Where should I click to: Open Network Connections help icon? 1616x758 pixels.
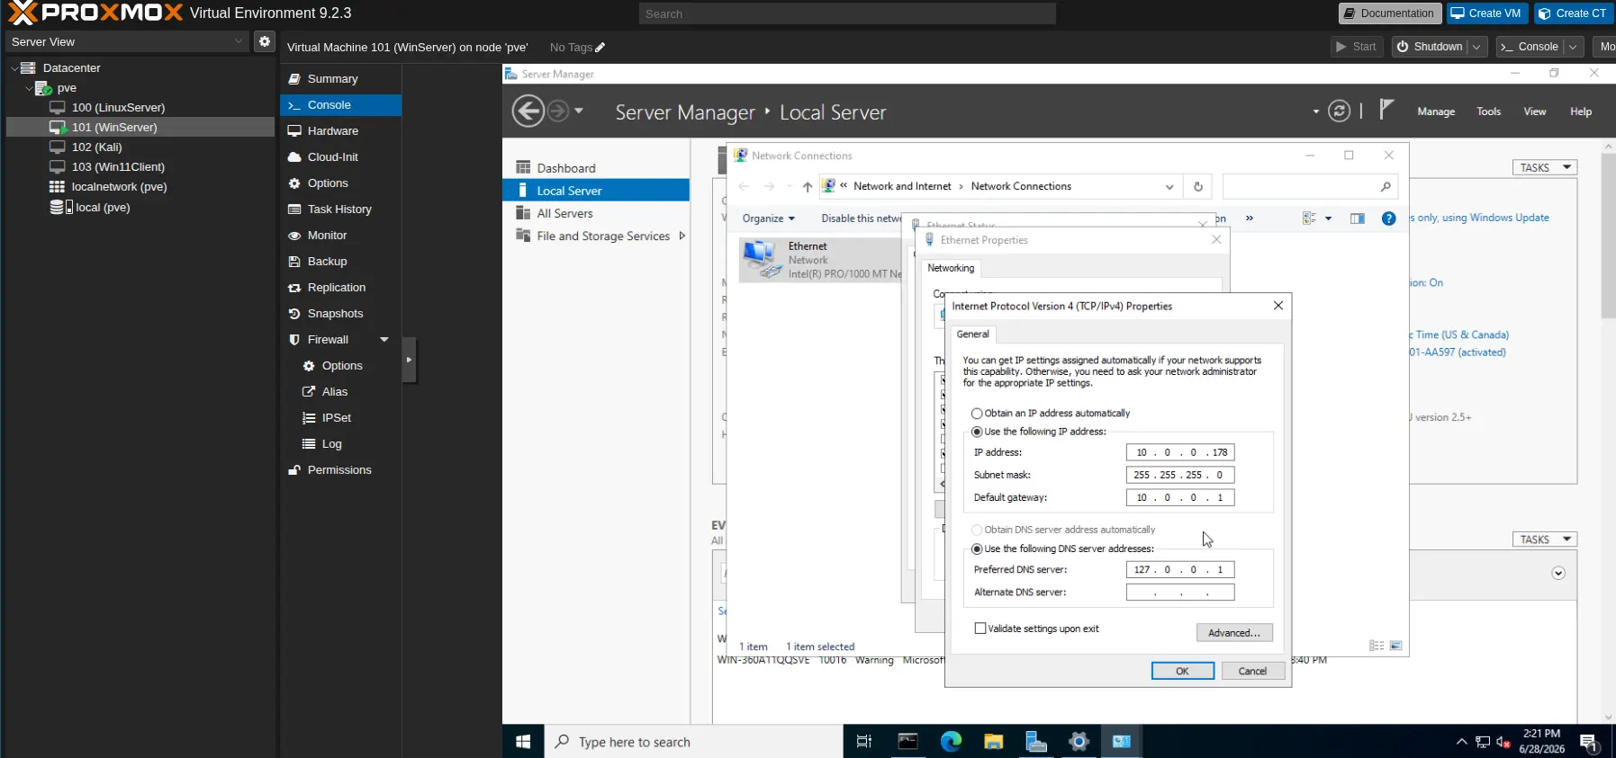pyautogui.click(x=1389, y=218)
